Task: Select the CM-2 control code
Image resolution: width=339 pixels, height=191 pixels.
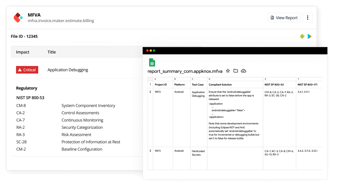Action: (x=21, y=149)
